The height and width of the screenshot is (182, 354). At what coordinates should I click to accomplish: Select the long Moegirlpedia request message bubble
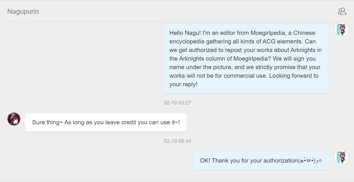tap(246, 59)
